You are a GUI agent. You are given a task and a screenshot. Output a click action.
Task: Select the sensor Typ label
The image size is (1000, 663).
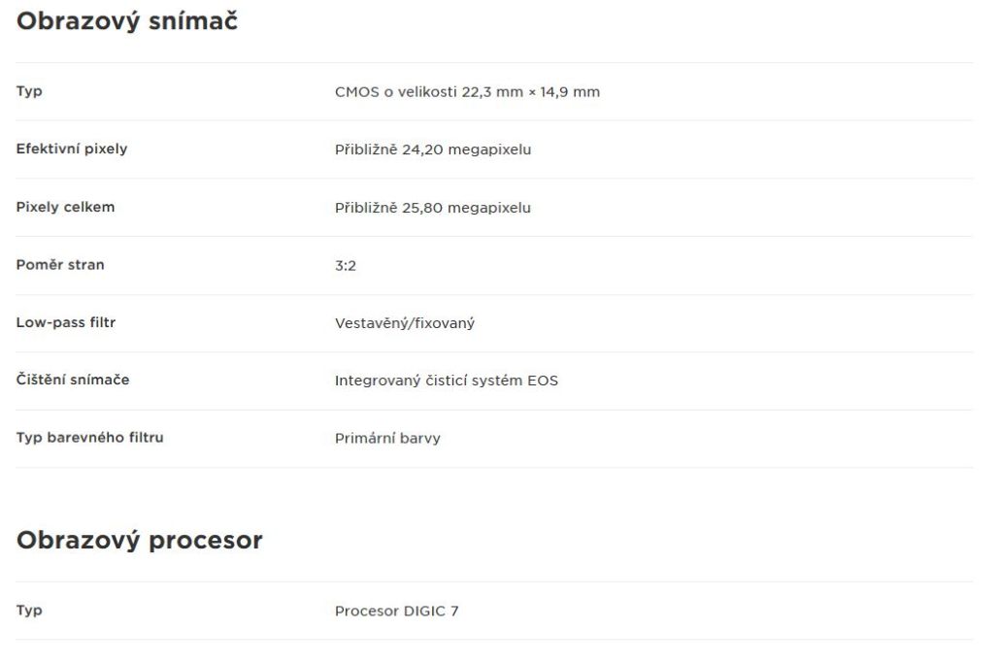coord(29,91)
